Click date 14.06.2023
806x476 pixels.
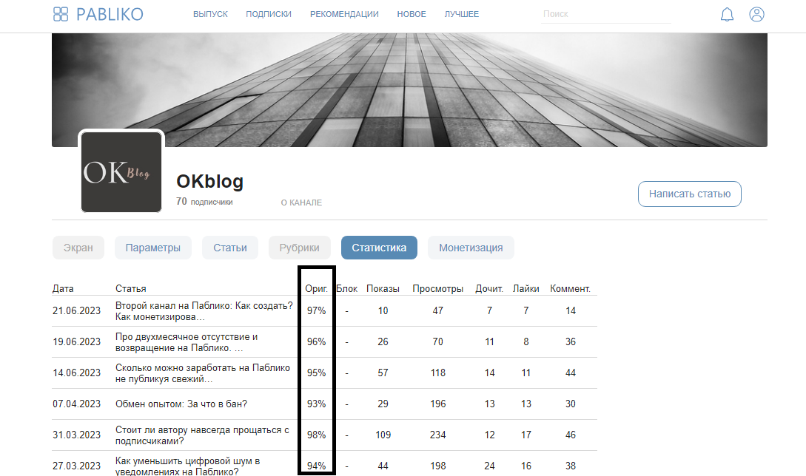[76, 373]
